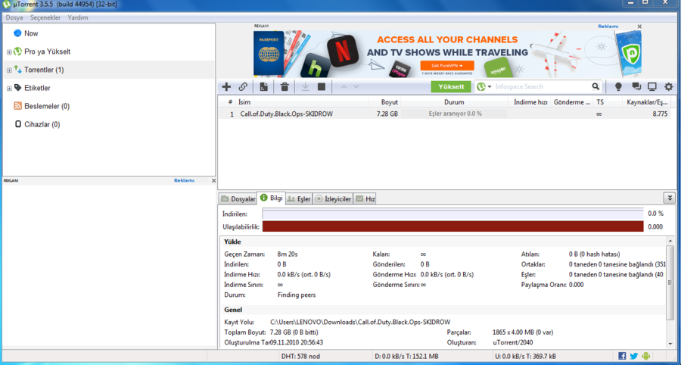The height and width of the screenshot is (365, 681).
Task: Click Add Torrent from URL link icon
Action: point(243,86)
